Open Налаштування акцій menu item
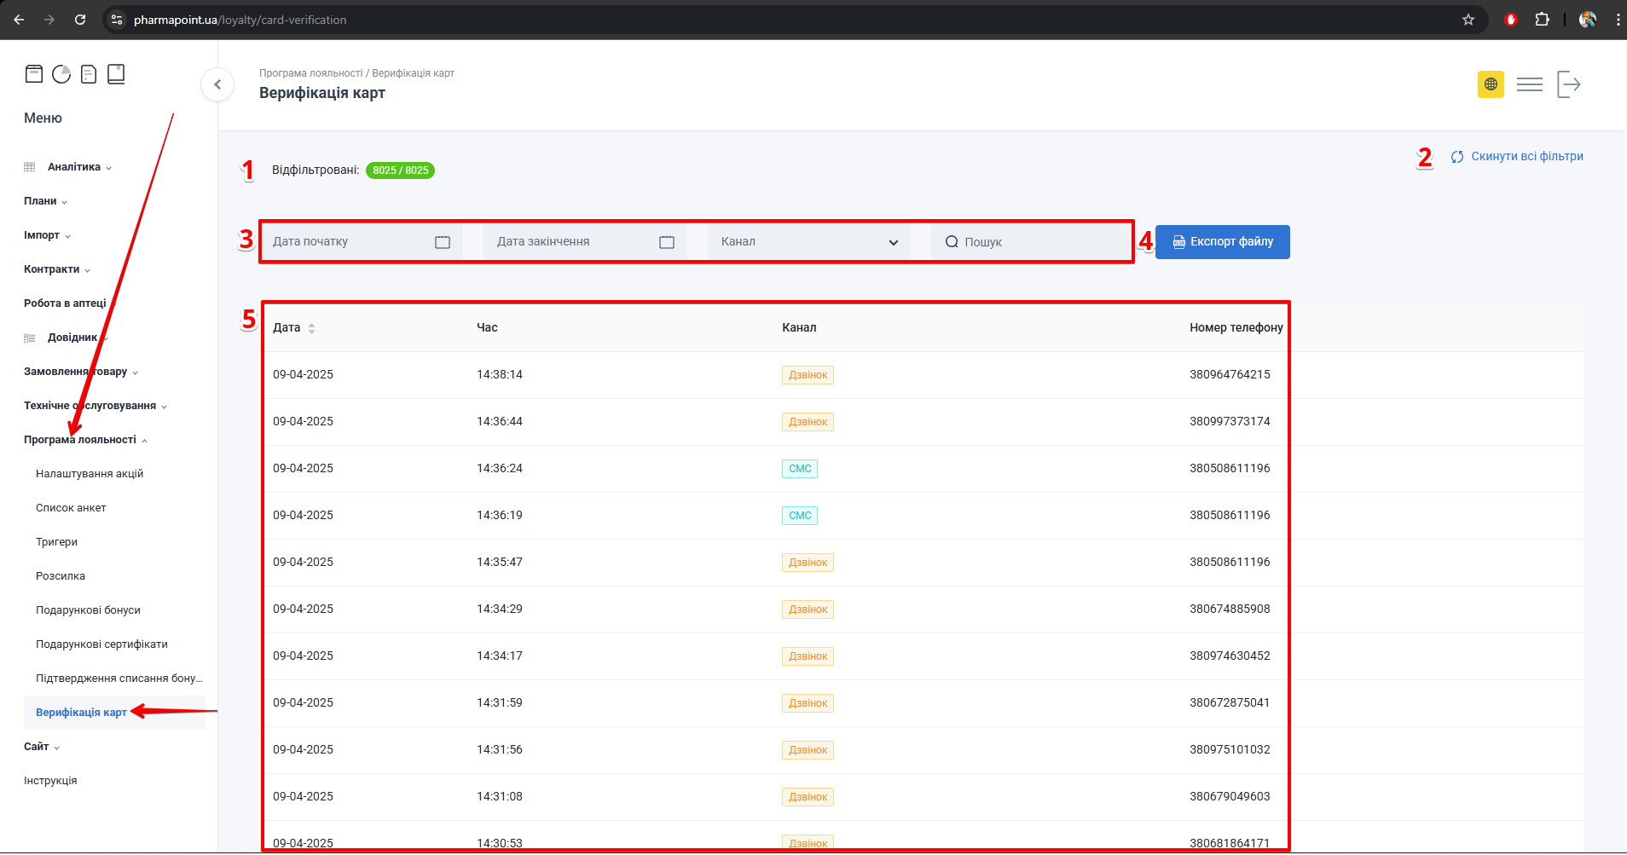Viewport: 1627px width, 855px height. (x=90, y=474)
